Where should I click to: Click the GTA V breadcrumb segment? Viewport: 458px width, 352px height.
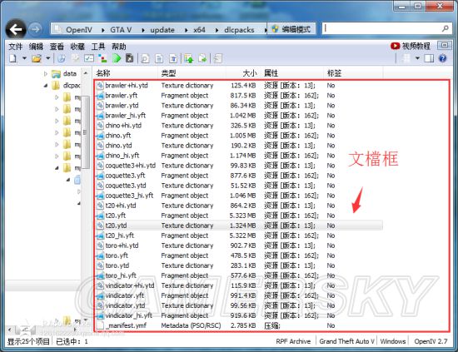click(121, 29)
